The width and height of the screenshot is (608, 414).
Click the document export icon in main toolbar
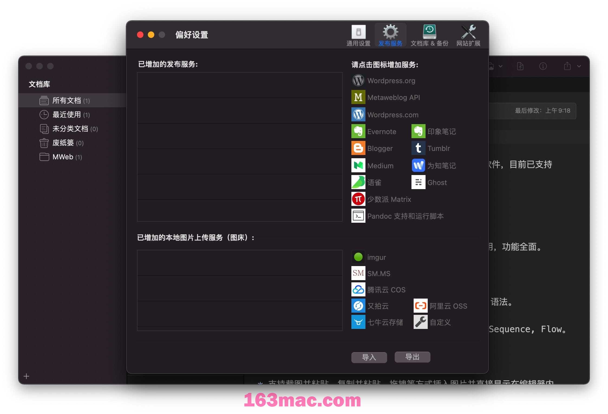pyautogui.click(x=520, y=66)
